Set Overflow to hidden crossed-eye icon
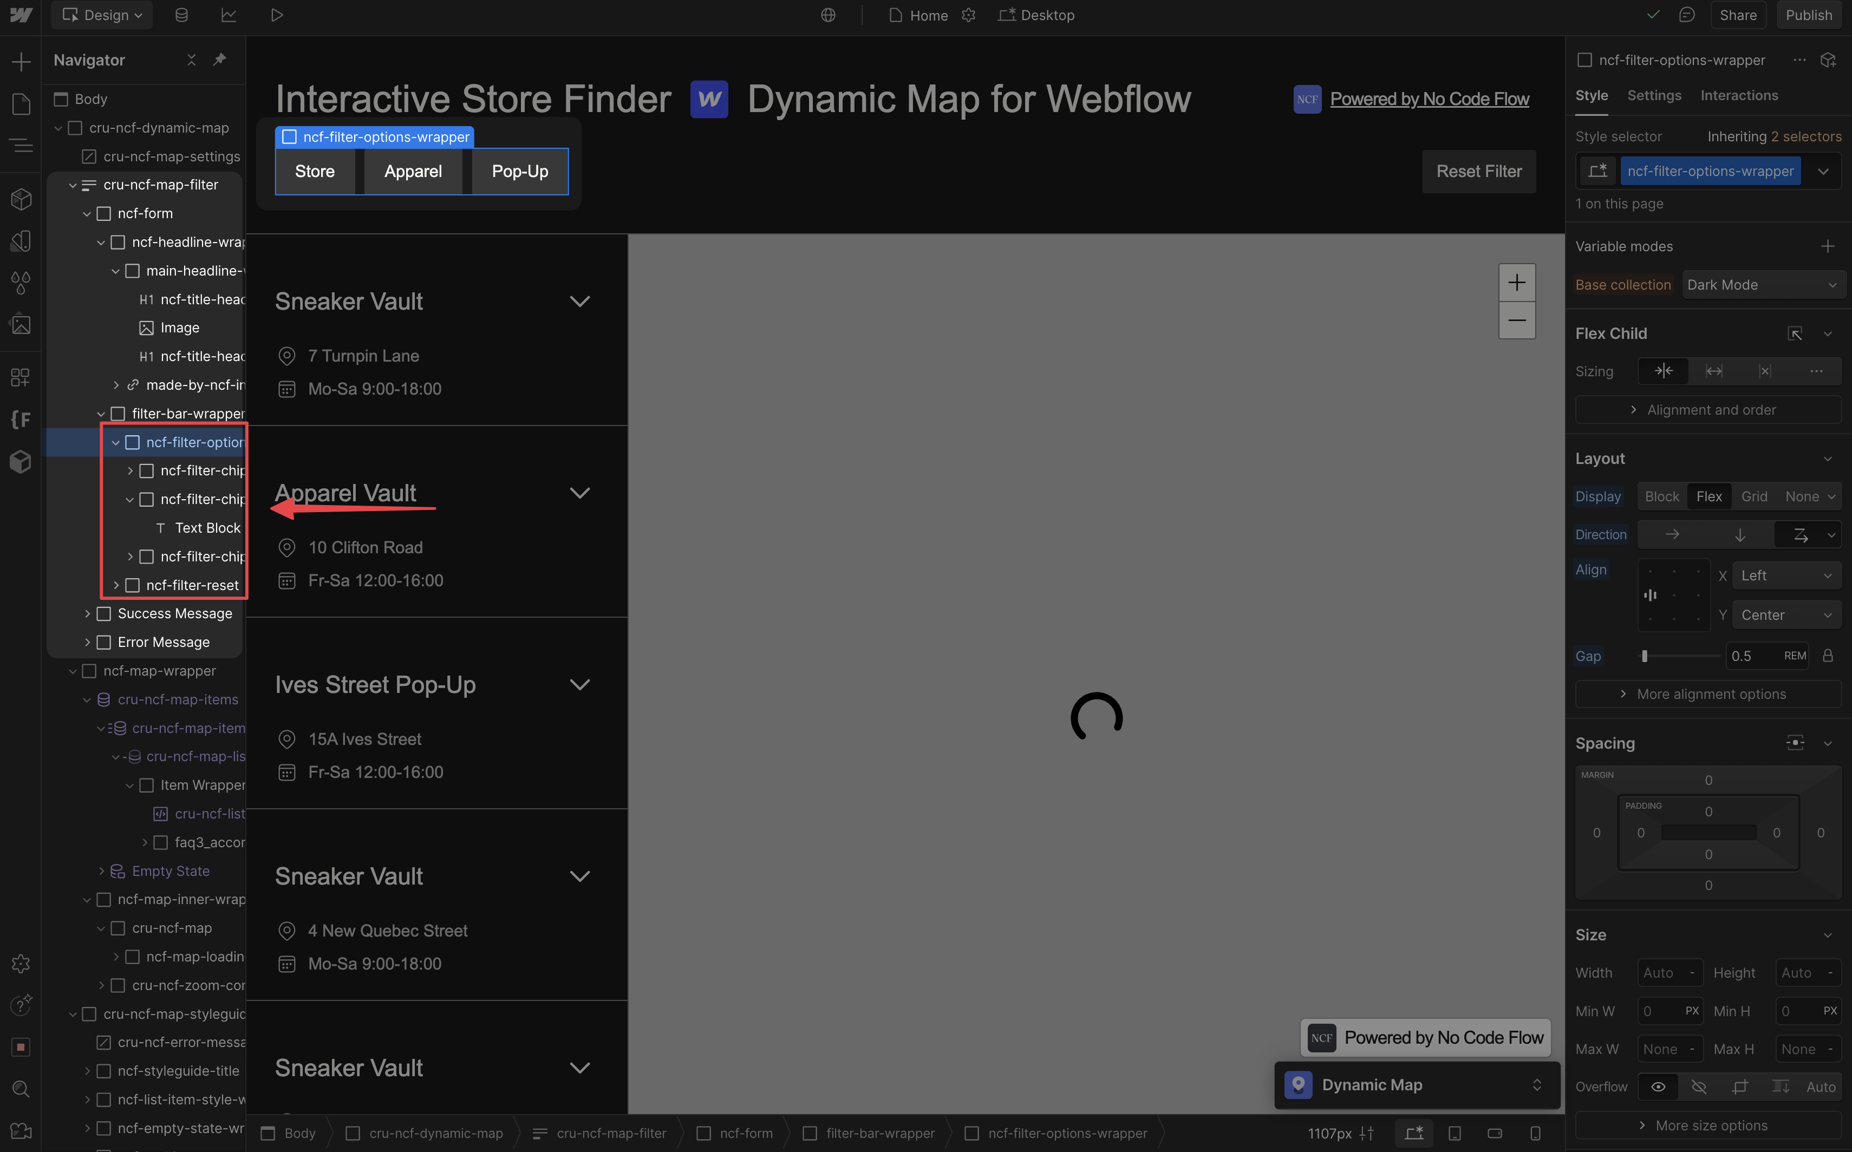The width and height of the screenshot is (1852, 1152). [1699, 1087]
